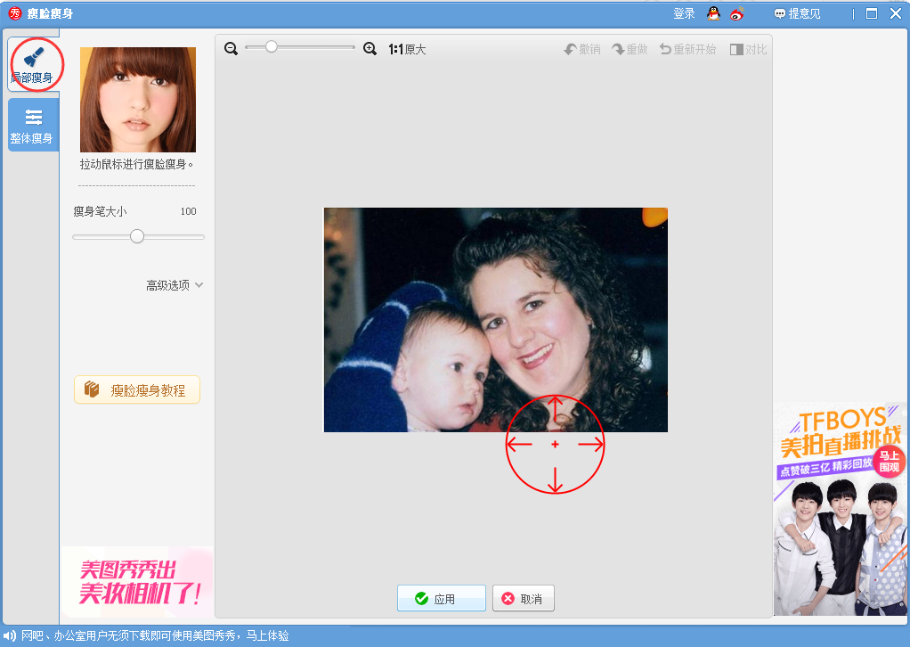Cancel editing with the 取消 button

523,598
